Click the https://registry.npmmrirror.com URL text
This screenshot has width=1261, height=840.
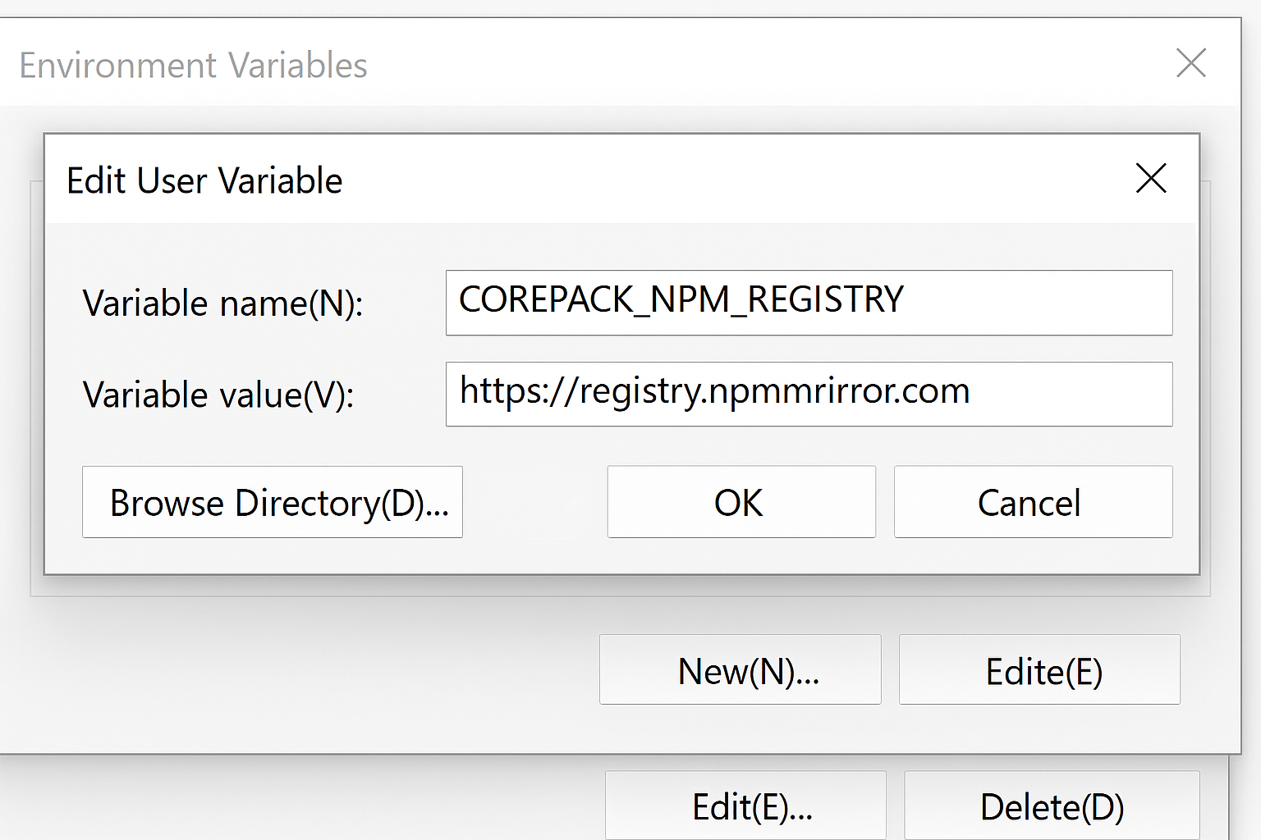click(x=714, y=391)
